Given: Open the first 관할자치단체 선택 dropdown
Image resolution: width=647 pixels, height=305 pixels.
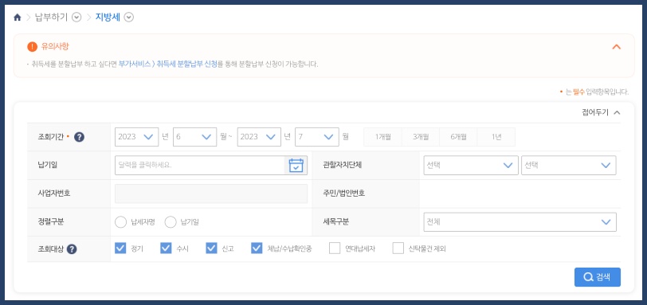Looking at the screenshot, I should [x=471, y=166].
